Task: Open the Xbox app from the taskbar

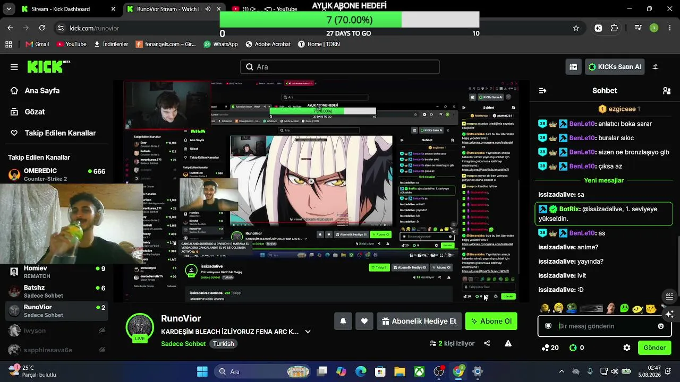Action: (x=420, y=371)
